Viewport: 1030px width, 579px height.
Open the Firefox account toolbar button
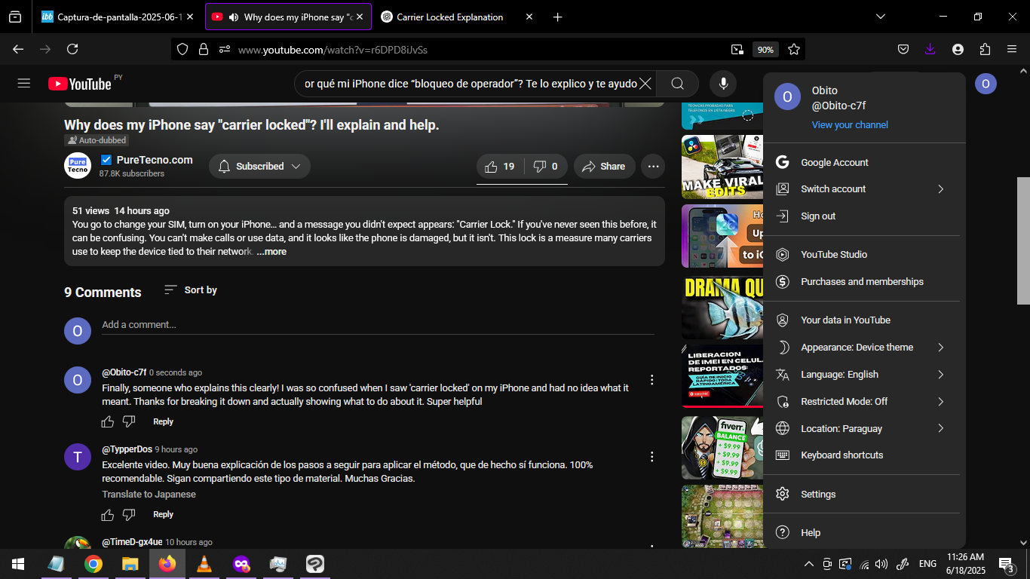pyautogui.click(x=958, y=50)
